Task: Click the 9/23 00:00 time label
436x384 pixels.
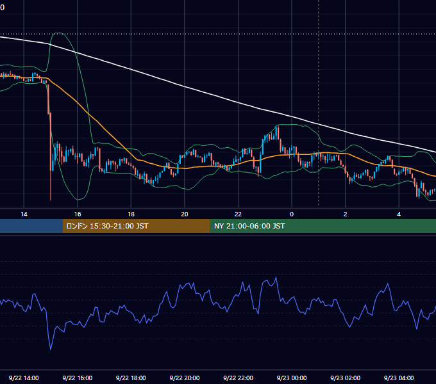Action: click(x=292, y=378)
